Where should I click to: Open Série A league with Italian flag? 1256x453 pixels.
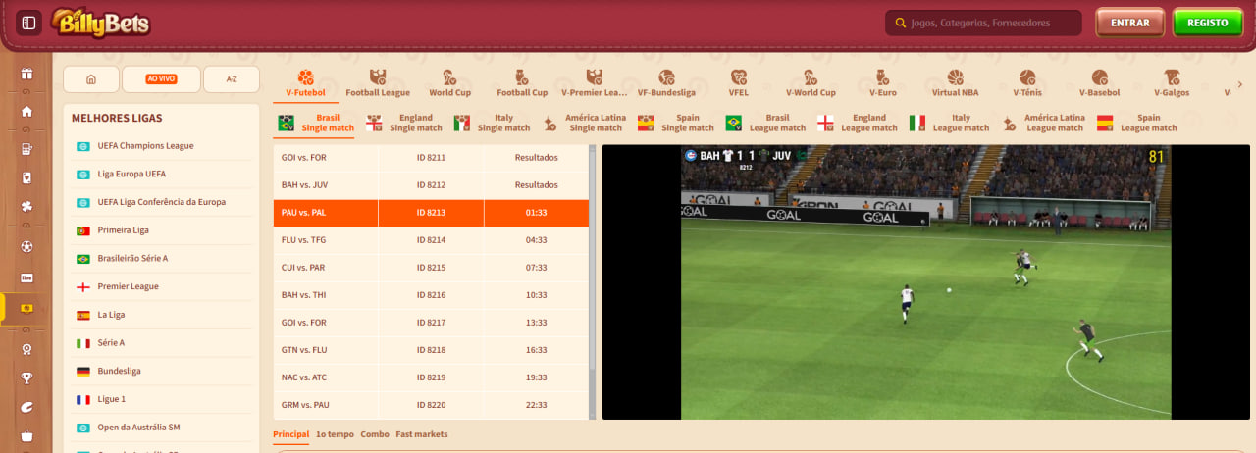tap(162, 343)
